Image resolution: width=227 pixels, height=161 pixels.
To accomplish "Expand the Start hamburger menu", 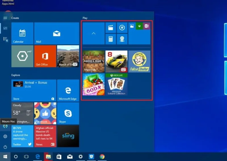I will pos(5,18).
